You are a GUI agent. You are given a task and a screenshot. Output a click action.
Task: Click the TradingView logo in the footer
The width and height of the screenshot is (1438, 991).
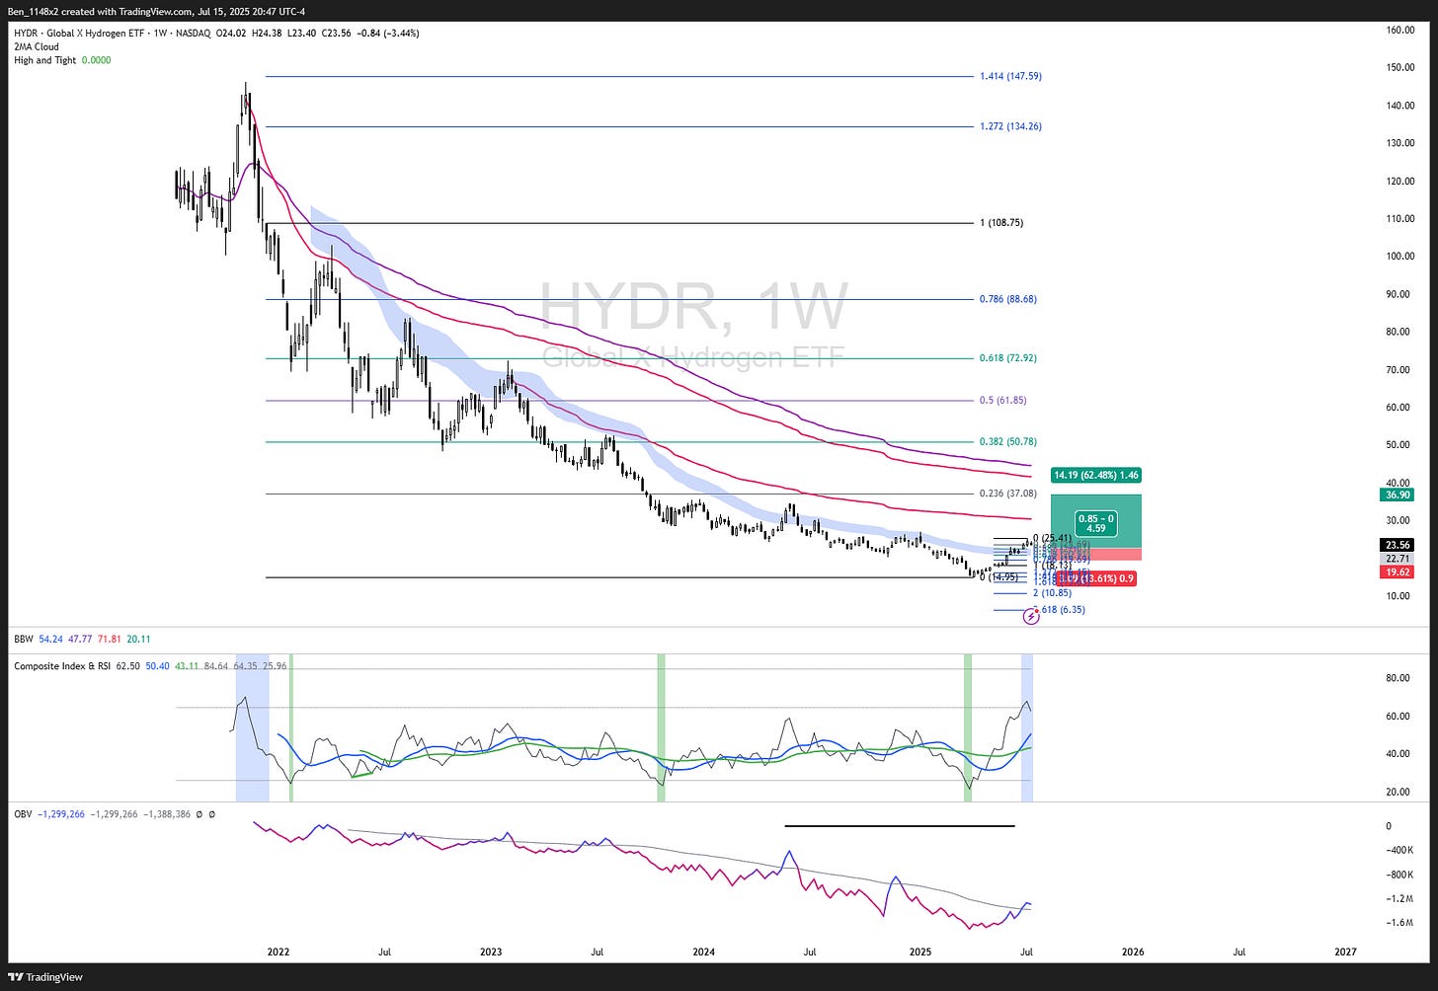click(45, 977)
